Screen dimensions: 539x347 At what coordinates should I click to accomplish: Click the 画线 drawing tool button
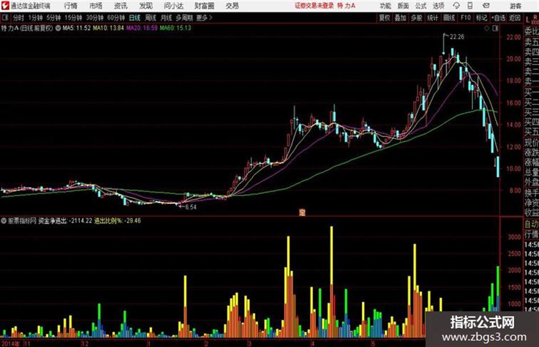(x=449, y=18)
